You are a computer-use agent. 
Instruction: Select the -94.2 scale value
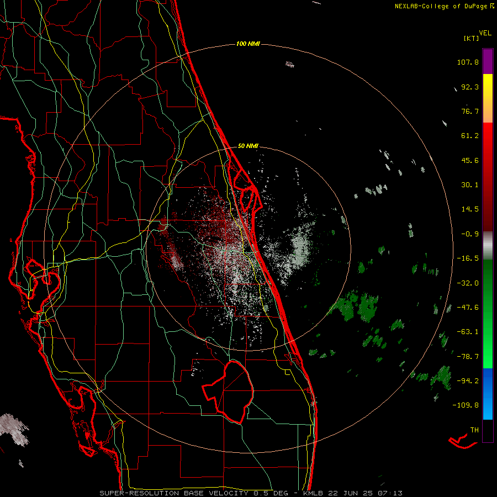468,381
